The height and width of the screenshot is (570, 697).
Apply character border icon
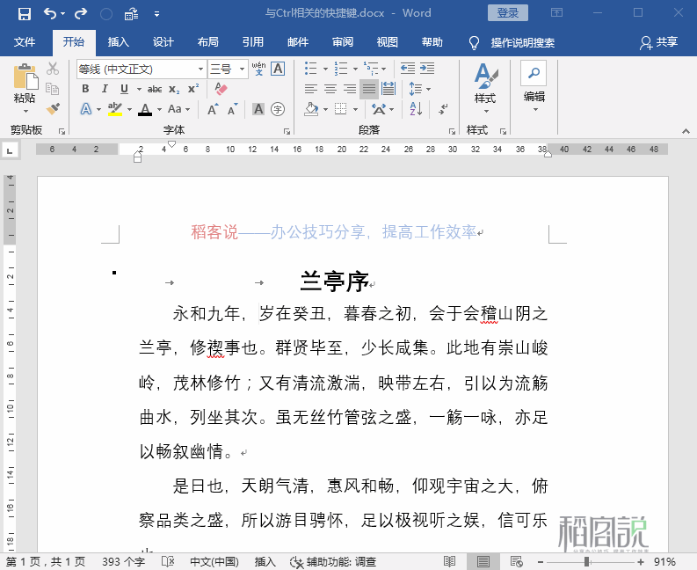(x=278, y=69)
